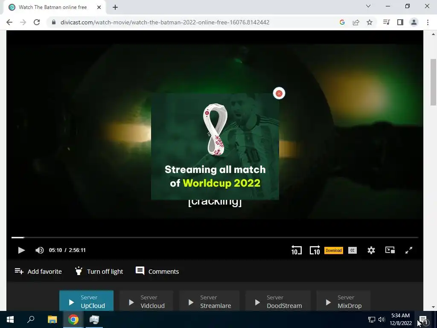Close the Batman browser tab
Screen dimensions: 437x328
[99, 7]
